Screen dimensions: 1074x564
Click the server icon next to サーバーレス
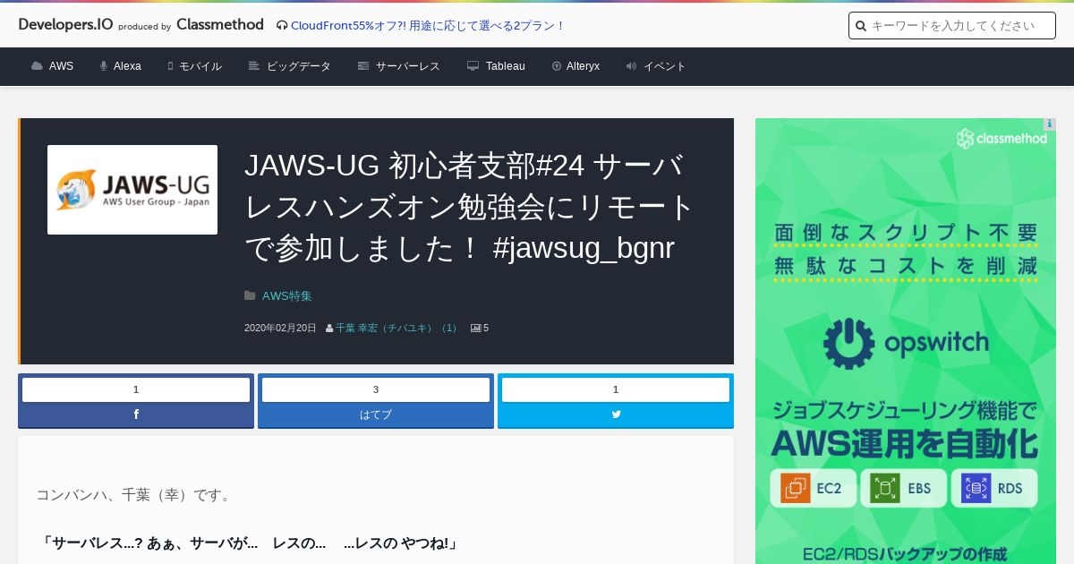(x=363, y=66)
